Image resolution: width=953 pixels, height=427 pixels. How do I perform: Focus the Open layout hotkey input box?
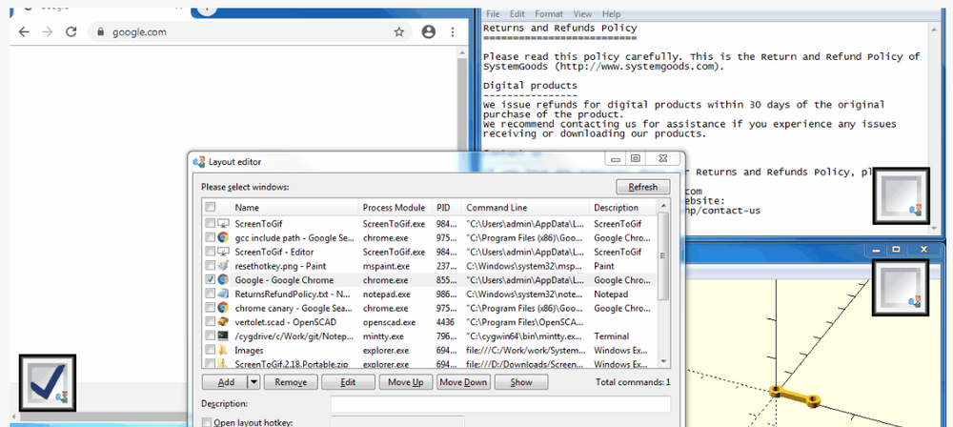(397, 422)
